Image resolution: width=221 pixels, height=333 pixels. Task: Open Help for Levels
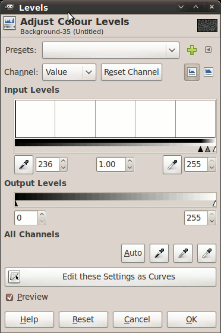[x=29, y=320]
